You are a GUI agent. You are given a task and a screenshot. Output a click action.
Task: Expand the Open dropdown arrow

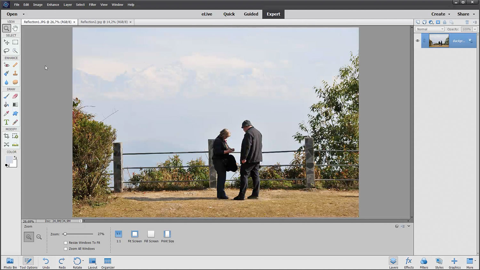[23, 14]
